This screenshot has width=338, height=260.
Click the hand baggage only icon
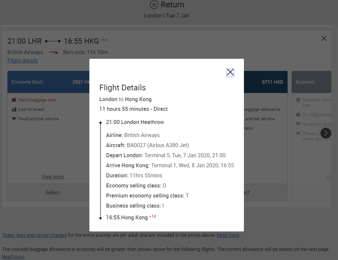(x=14, y=100)
